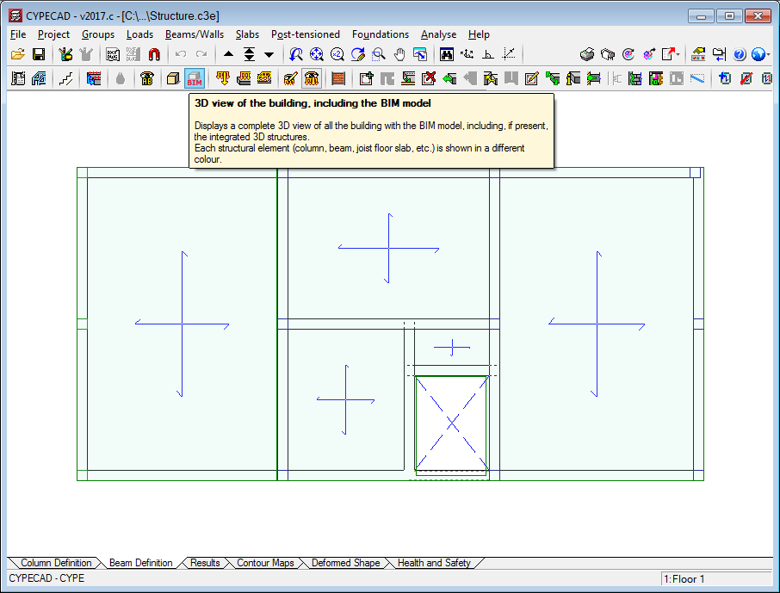Go down one floor with down arrow

269,54
